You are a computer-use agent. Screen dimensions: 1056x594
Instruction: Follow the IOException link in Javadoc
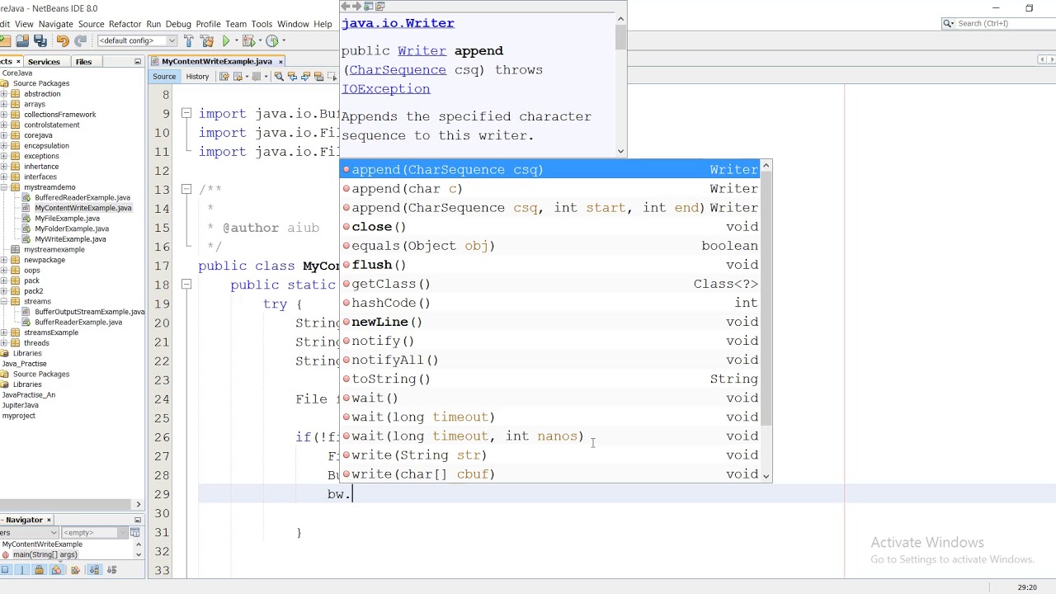[x=386, y=89]
